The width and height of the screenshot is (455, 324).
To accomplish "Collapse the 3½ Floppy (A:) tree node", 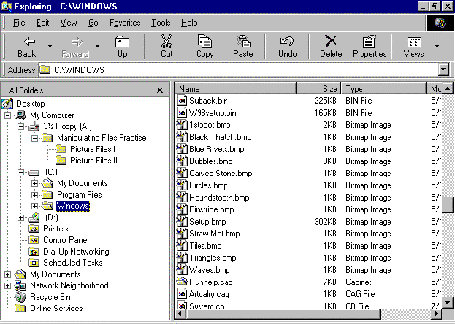I will click(20, 126).
